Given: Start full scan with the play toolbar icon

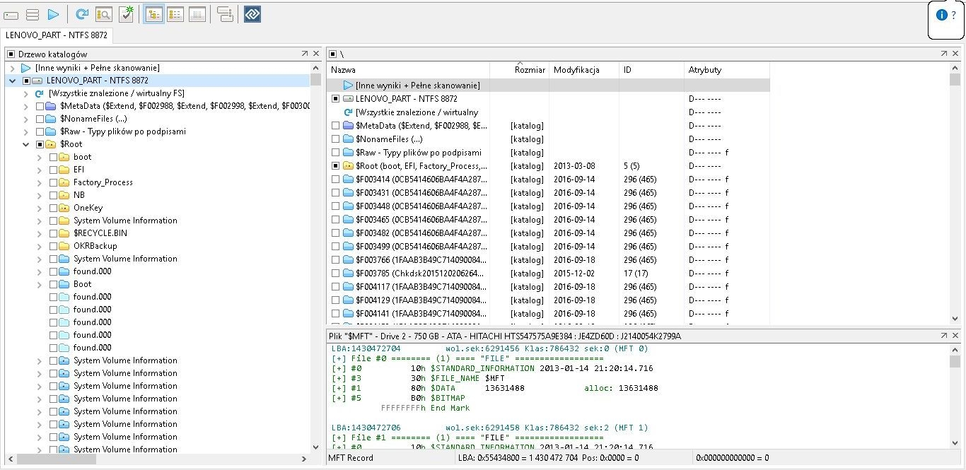Looking at the screenshot, I should point(53,14).
